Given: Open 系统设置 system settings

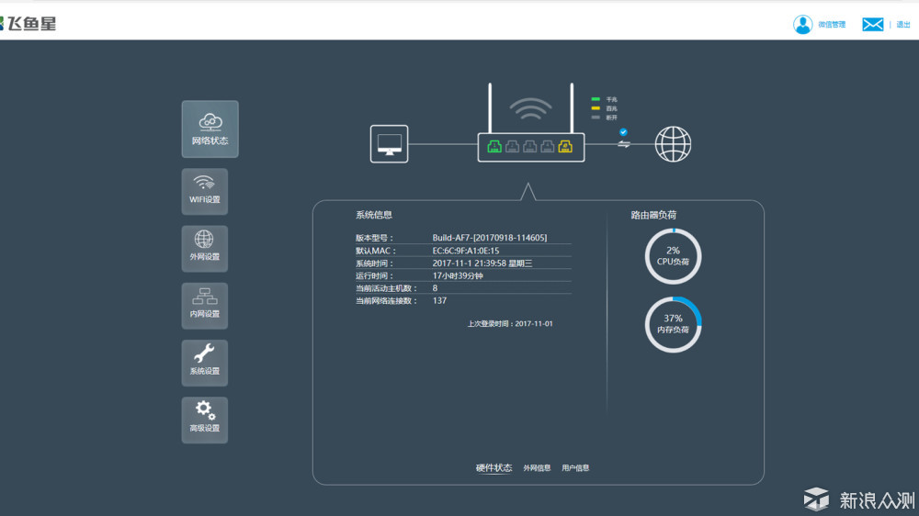Looking at the screenshot, I should [x=205, y=364].
